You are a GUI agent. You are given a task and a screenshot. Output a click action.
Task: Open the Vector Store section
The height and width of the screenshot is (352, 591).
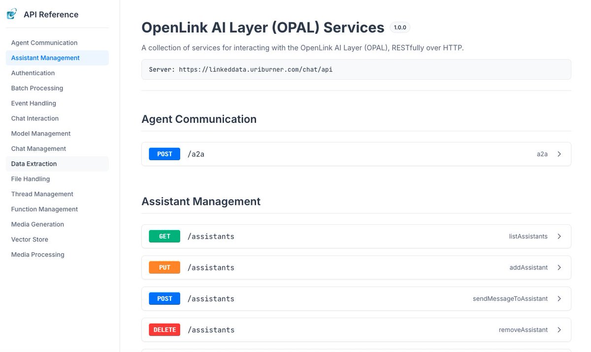pyautogui.click(x=29, y=239)
